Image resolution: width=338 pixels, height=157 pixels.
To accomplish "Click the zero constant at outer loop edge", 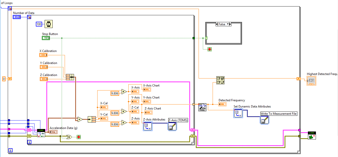I will [4, 79].
